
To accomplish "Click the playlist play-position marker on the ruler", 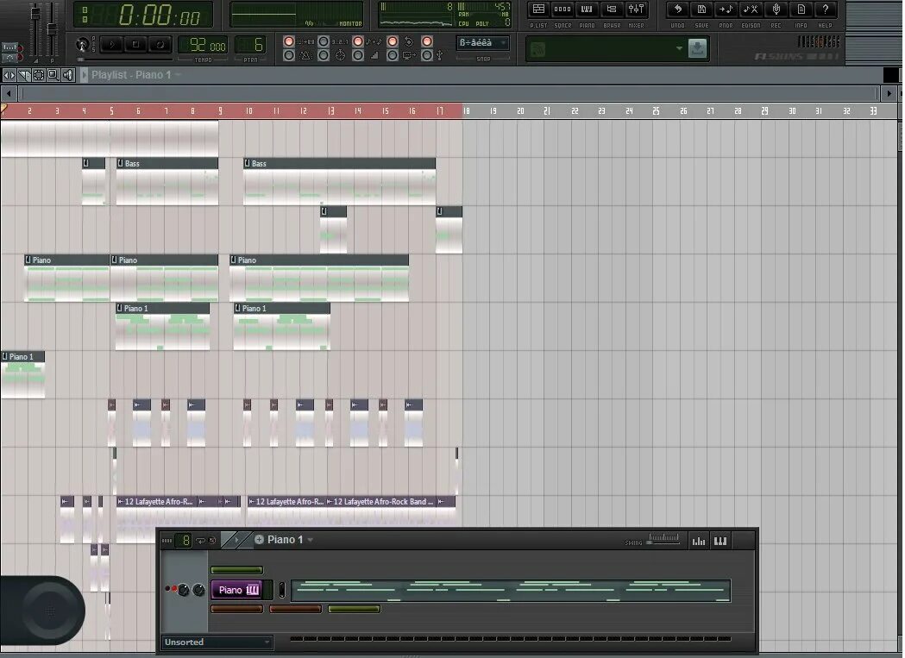I will pos(4,109).
